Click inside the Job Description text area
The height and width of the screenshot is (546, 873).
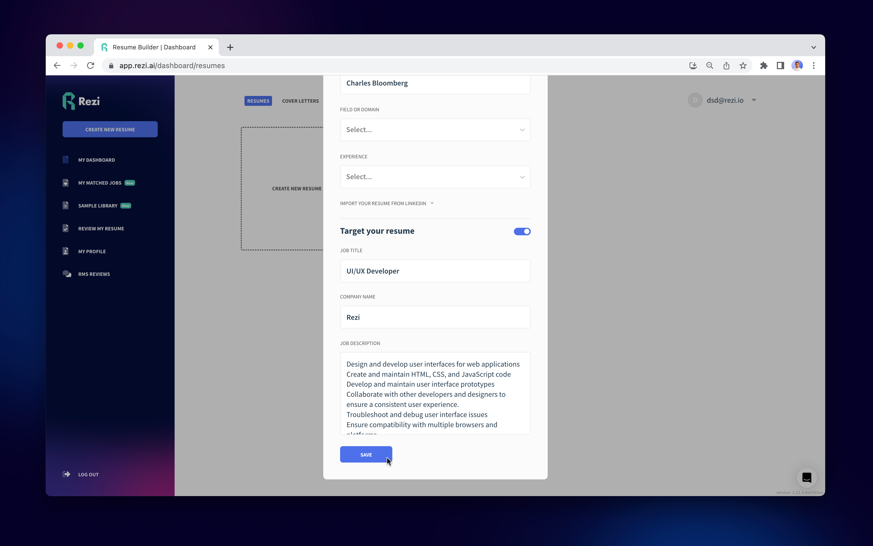click(x=435, y=393)
